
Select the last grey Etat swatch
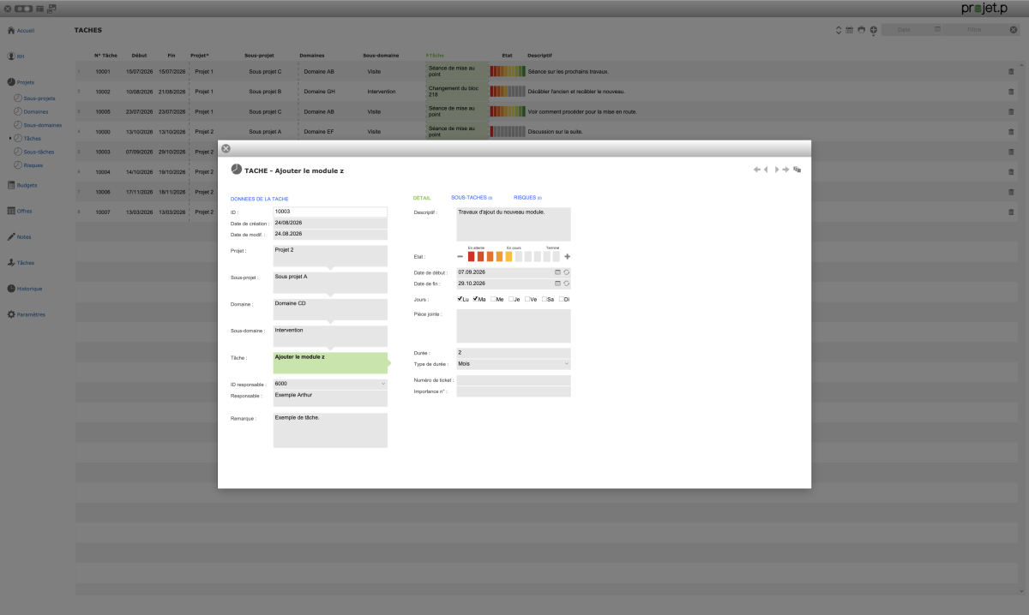557,256
